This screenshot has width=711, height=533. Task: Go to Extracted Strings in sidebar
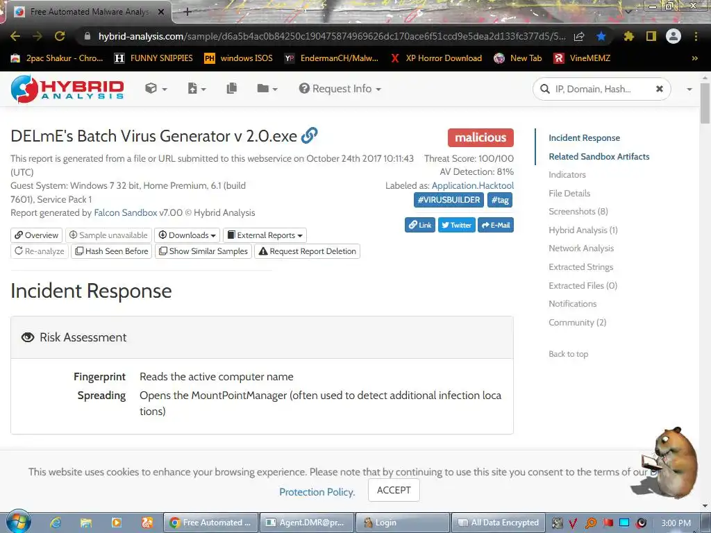point(580,267)
